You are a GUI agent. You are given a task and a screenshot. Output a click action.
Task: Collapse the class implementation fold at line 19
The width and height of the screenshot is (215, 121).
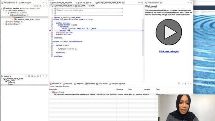coord(53,41)
